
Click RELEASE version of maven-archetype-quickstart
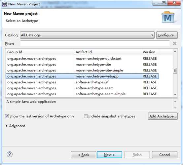pyautogui.click(x=150, y=59)
